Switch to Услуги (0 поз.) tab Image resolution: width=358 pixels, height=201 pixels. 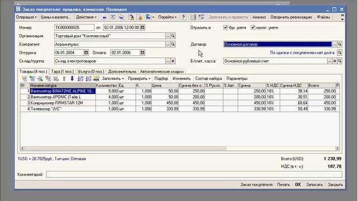point(91,71)
